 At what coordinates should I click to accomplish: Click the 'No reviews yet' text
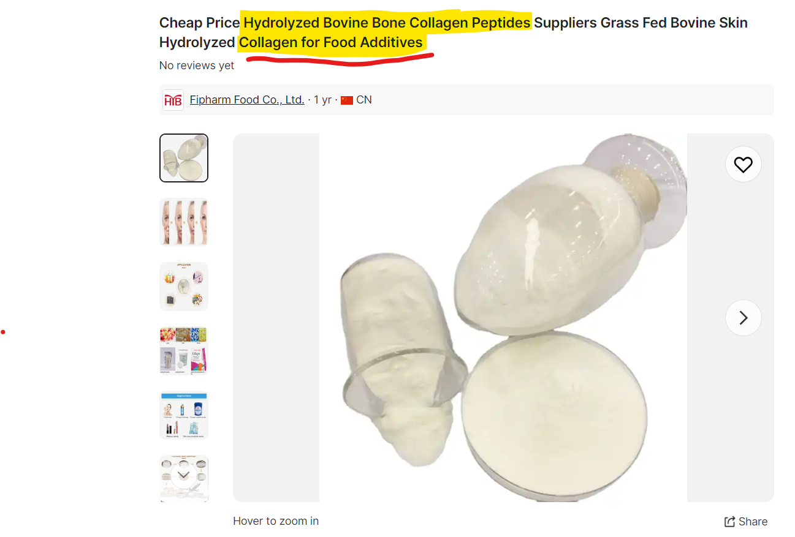[197, 66]
